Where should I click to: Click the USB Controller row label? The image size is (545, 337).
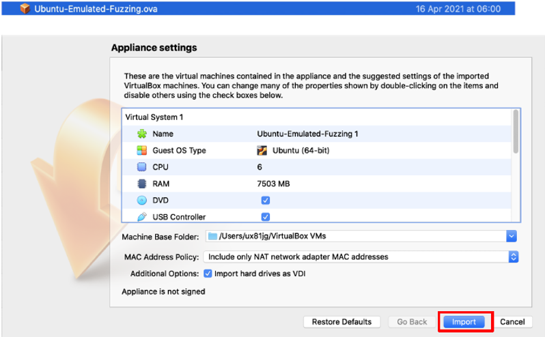coord(179,217)
